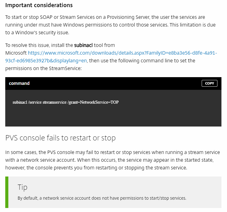Screen dimensions: 227x212
Task: Click the COPY button in command block
Action: pyautogui.click(x=209, y=83)
